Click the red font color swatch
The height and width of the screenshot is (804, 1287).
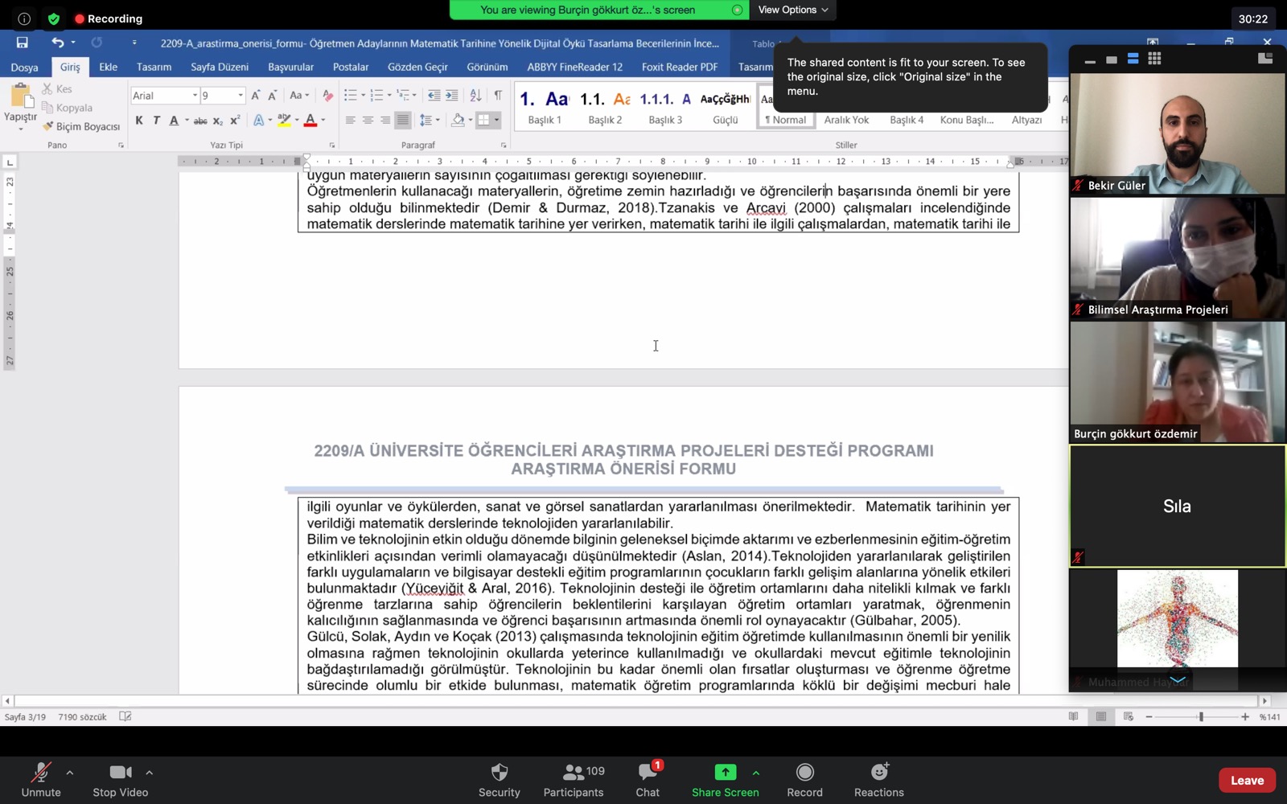310,121
